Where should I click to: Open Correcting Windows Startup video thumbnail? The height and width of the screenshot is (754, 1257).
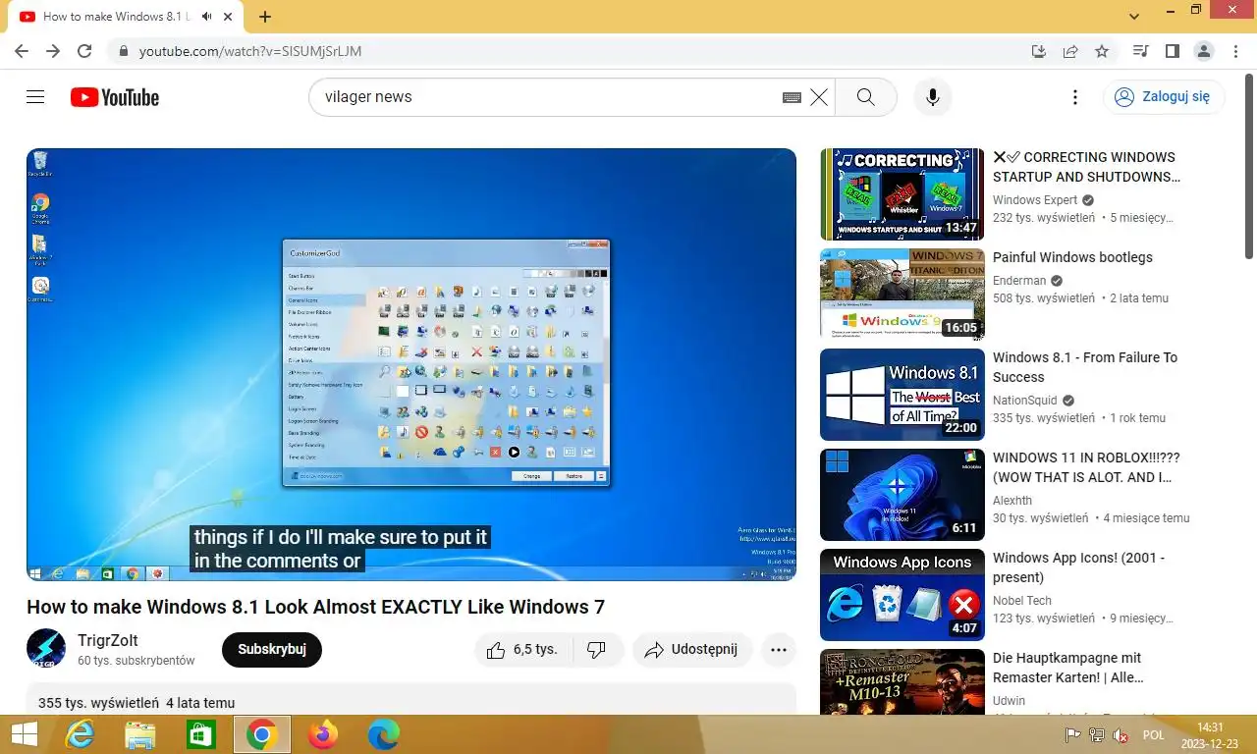pyautogui.click(x=902, y=194)
